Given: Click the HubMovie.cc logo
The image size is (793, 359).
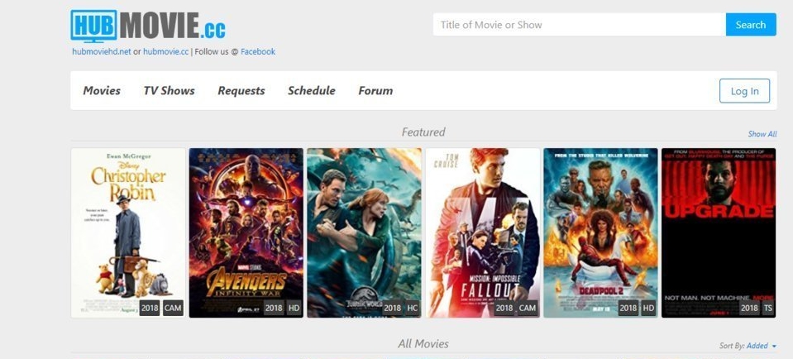Looking at the screenshot, I should (148, 26).
